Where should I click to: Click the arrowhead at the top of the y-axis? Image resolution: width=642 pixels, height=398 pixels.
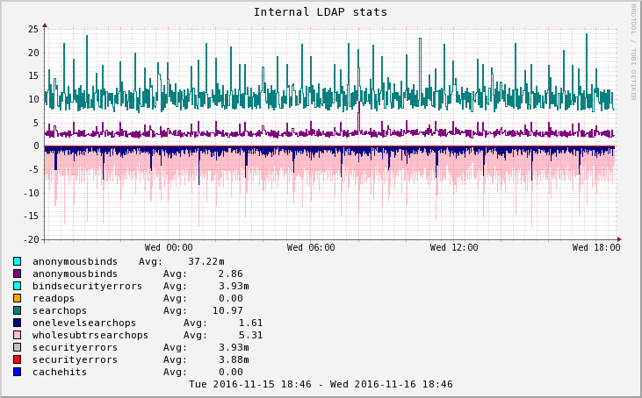tap(45, 25)
